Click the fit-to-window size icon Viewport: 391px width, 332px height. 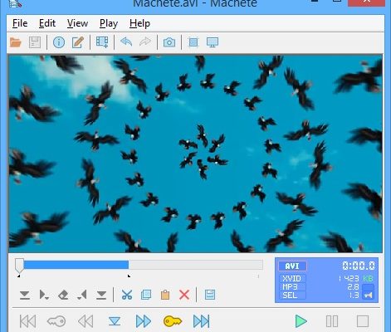click(193, 42)
